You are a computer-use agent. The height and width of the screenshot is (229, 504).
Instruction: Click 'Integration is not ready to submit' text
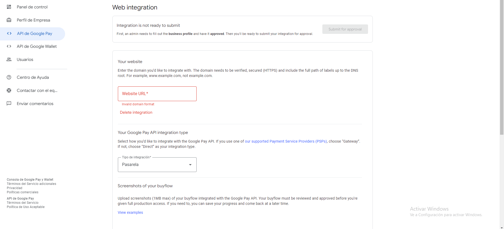148,25
